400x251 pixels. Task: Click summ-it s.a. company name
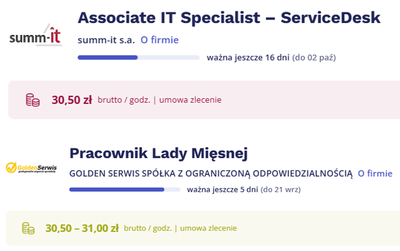(106, 40)
